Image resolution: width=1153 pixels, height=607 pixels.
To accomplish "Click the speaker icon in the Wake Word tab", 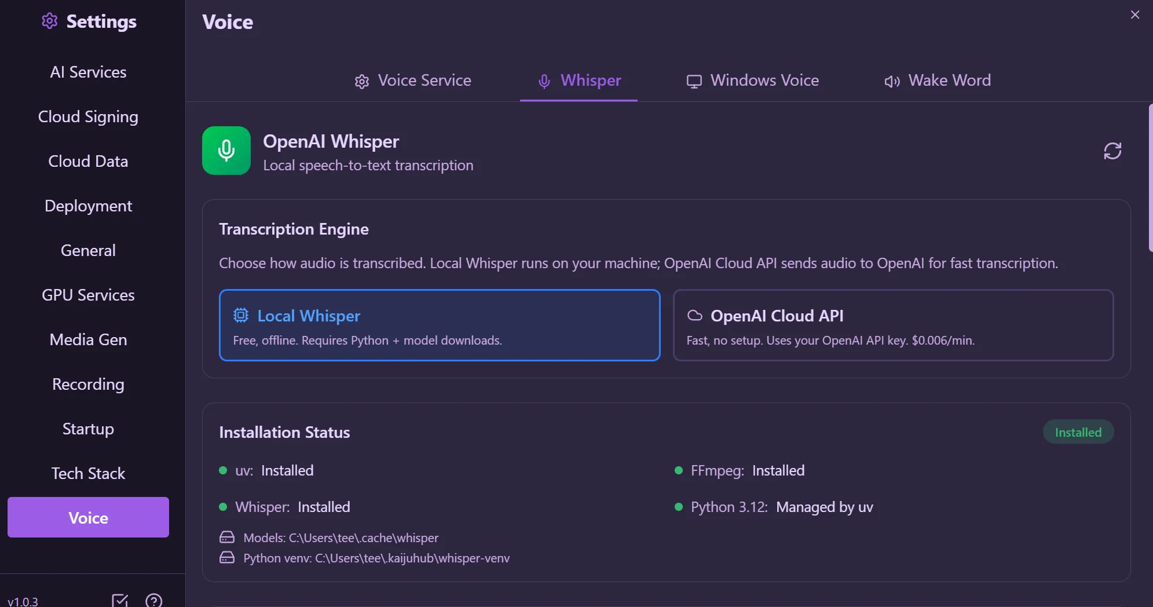I will click(892, 82).
